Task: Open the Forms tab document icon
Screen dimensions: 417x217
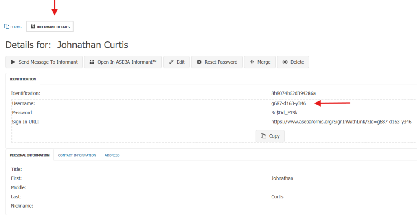Action: click(7, 27)
